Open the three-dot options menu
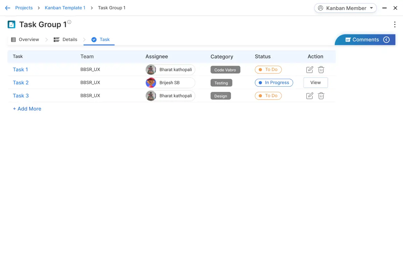Image resolution: width=403 pixels, height=255 pixels. click(x=395, y=24)
